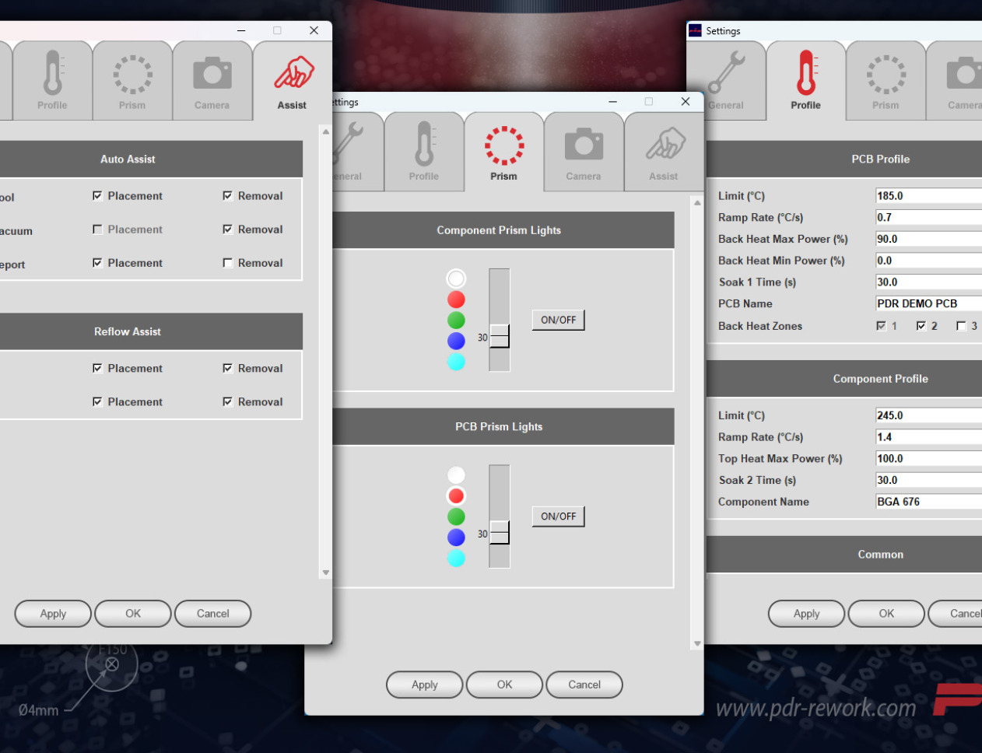Edit PCB Limit field showing 185.0
The width and height of the screenshot is (982, 753).
click(929, 196)
